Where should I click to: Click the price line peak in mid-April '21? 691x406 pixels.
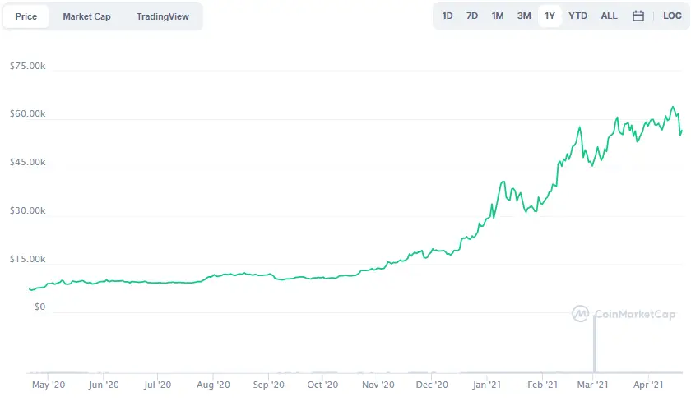(673, 107)
